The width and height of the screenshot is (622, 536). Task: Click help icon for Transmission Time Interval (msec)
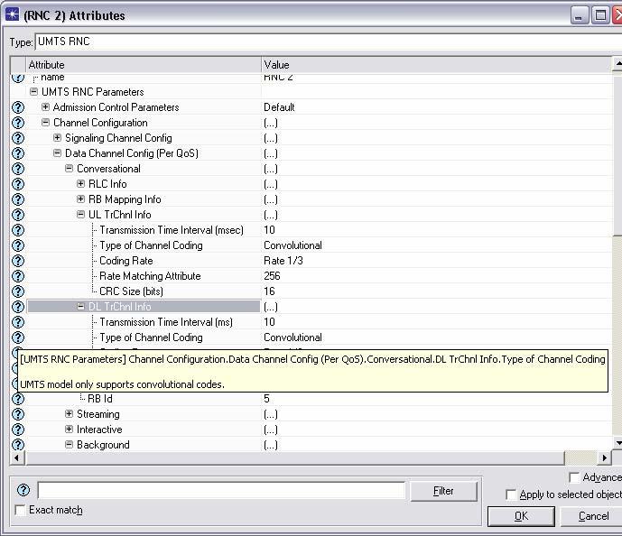tap(18, 230)
